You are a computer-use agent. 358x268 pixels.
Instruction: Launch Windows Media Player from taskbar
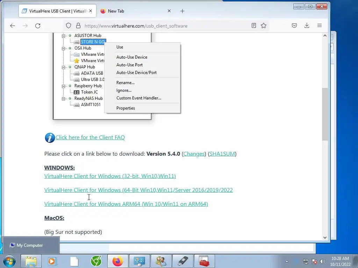(52, 261)
